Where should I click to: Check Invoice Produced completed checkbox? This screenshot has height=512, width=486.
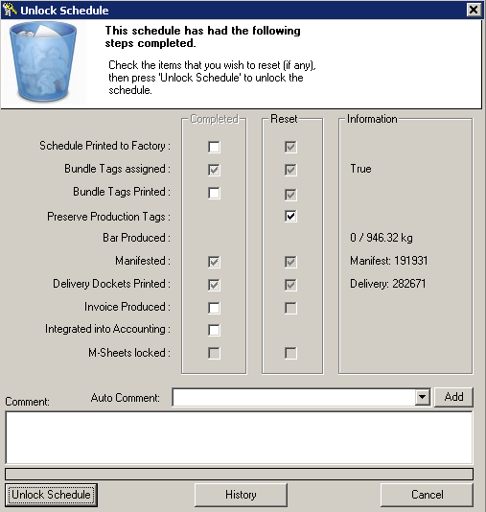[x=214, y=308]
